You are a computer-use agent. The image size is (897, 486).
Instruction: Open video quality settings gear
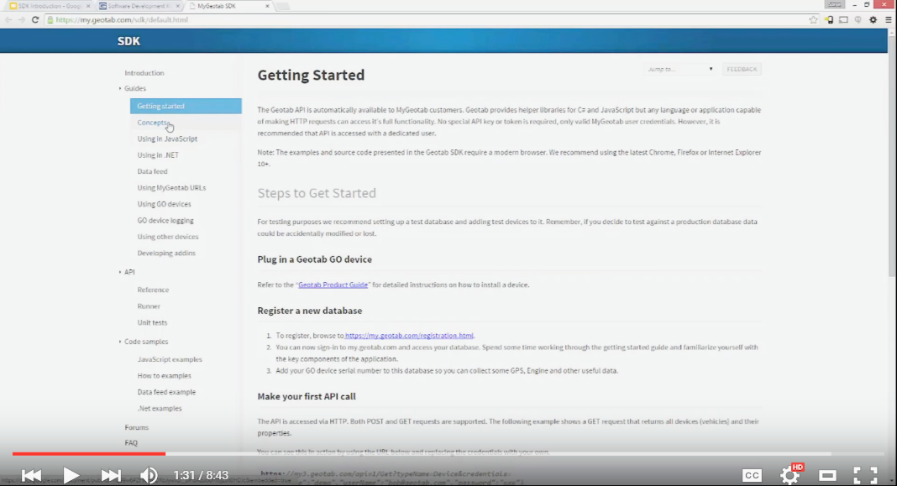pyautogui.click(x=790, y=475)
